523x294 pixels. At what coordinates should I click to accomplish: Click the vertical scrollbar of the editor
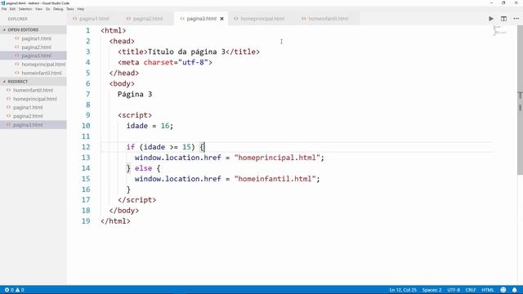(520, 100)
